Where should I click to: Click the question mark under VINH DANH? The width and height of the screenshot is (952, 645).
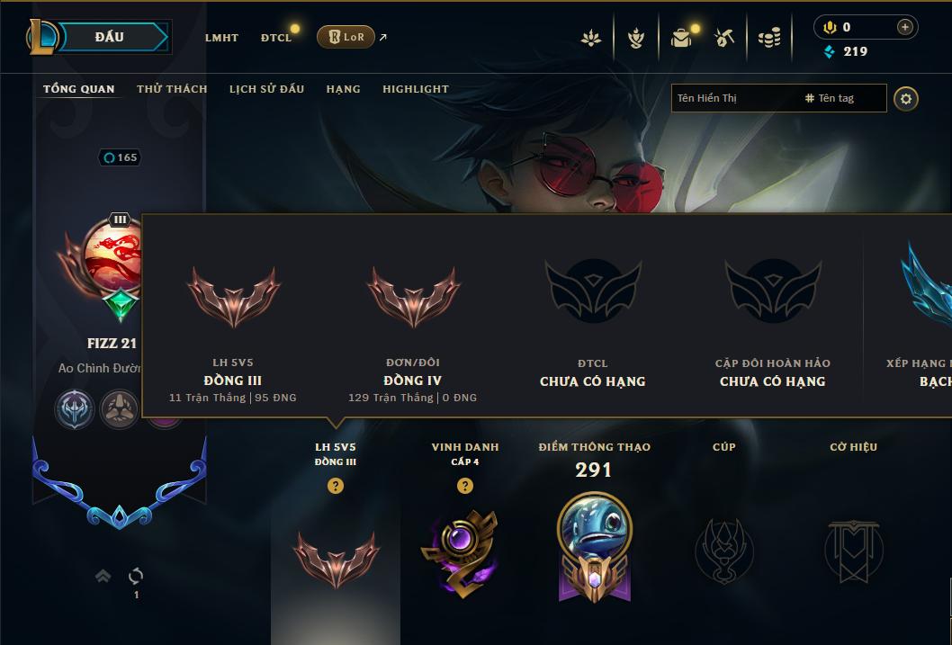tap(465, 486)
